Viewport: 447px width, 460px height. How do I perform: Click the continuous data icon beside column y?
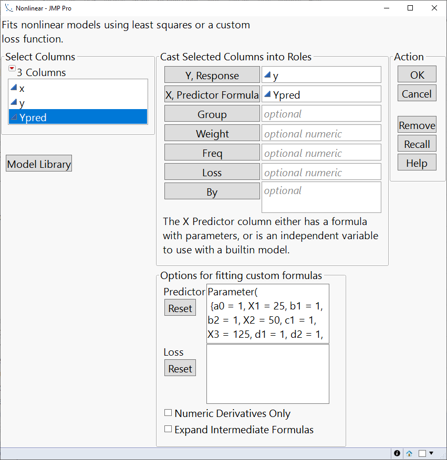[x=14, y=103]
